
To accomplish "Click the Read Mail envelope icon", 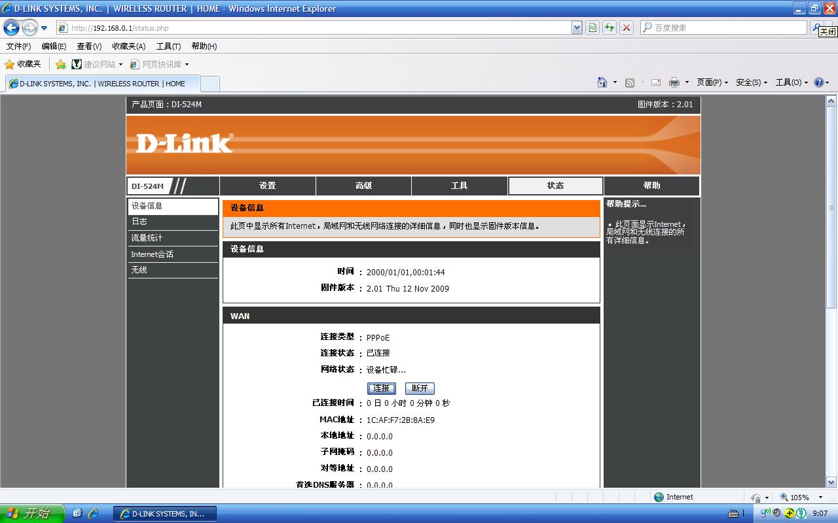I will point(655,82).
